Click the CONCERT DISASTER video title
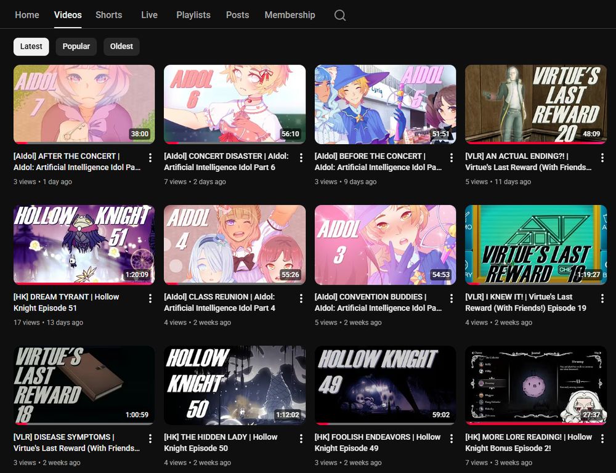The height and width of the screenshot is (473, 616). [x=226, y=161]
